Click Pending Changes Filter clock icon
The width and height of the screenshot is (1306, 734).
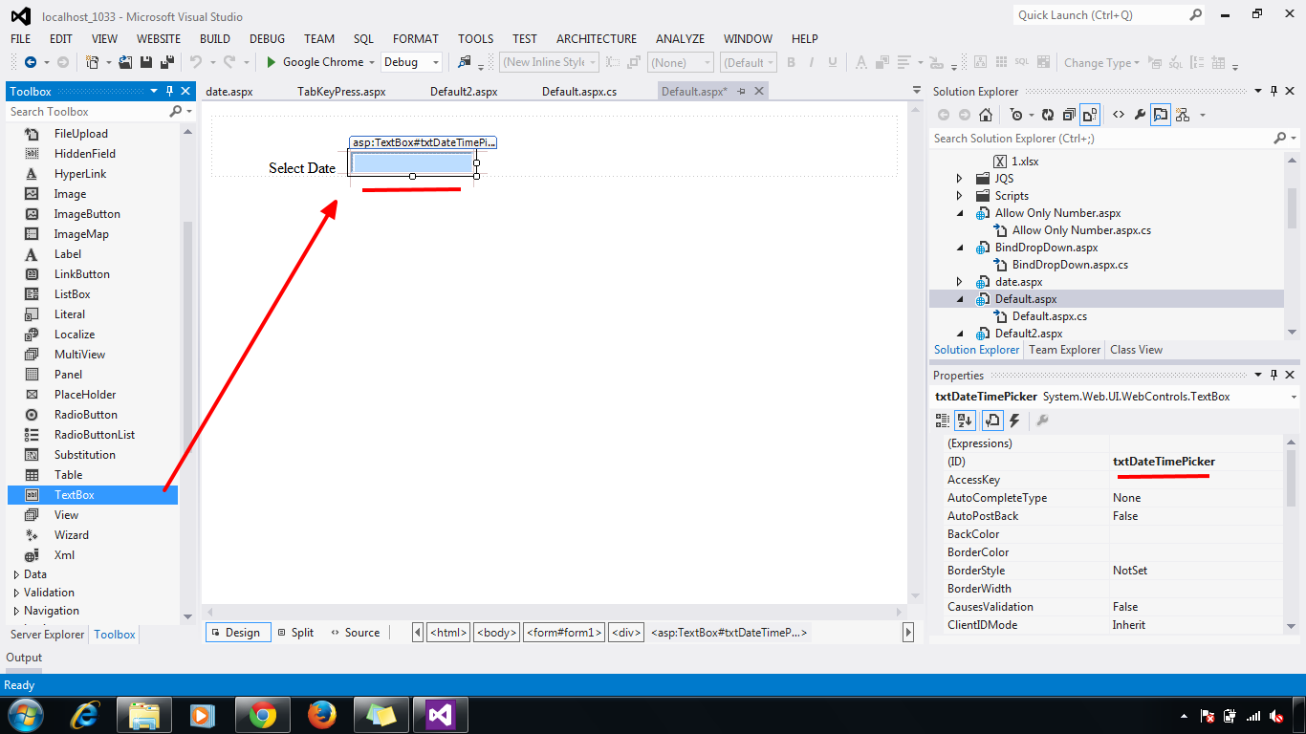point(1015,115)
